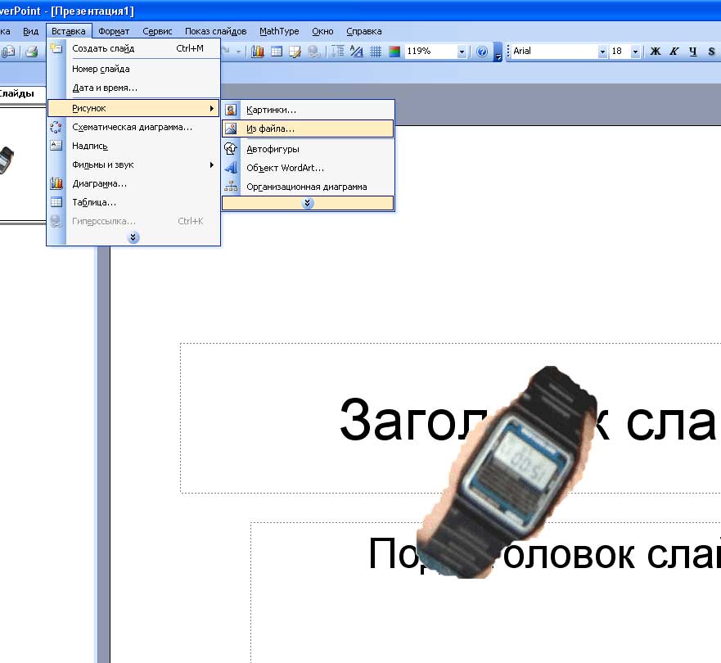Click the Вставка menu
The width and height of the screenshot is (721, 663).
pyautogui.click(x=69, y=31)
